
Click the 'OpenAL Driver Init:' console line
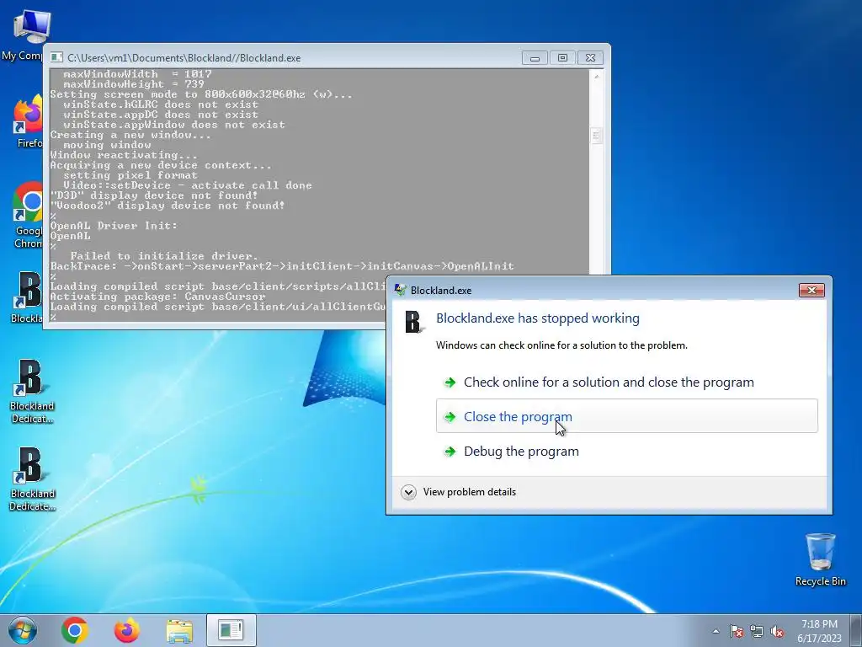tap(114, 226)
